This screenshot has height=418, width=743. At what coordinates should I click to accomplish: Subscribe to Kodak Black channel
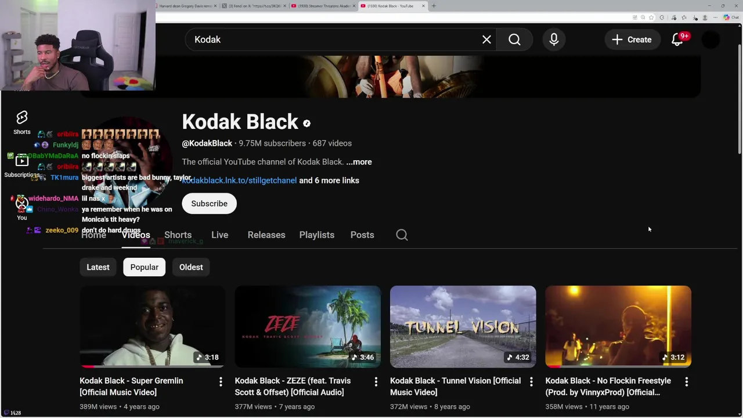click(x=210, y=203)
